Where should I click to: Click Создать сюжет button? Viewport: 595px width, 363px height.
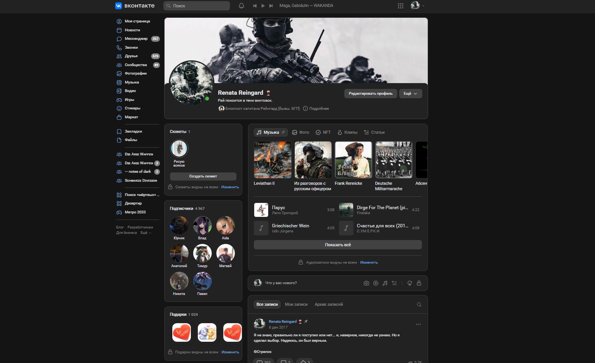[x=203, y=176]
